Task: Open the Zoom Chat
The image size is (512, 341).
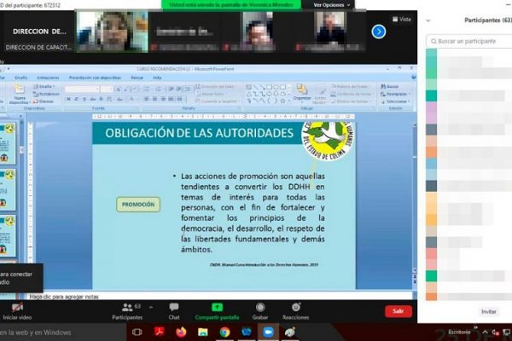Action: [174, 307]
